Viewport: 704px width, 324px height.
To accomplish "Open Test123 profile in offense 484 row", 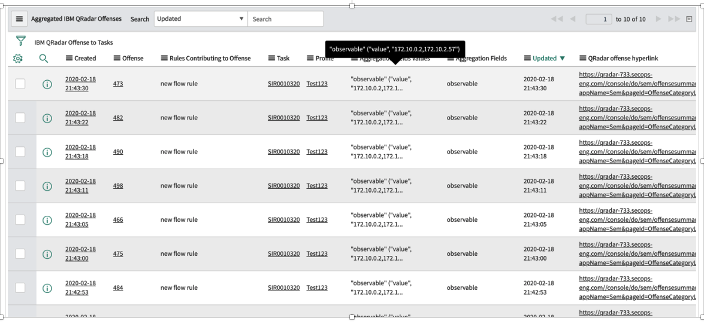I will coord(317,288).
